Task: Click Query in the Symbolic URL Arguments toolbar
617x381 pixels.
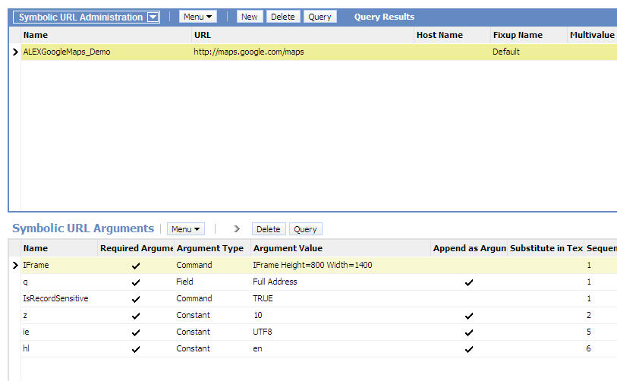Action: (x=305, y=229)
